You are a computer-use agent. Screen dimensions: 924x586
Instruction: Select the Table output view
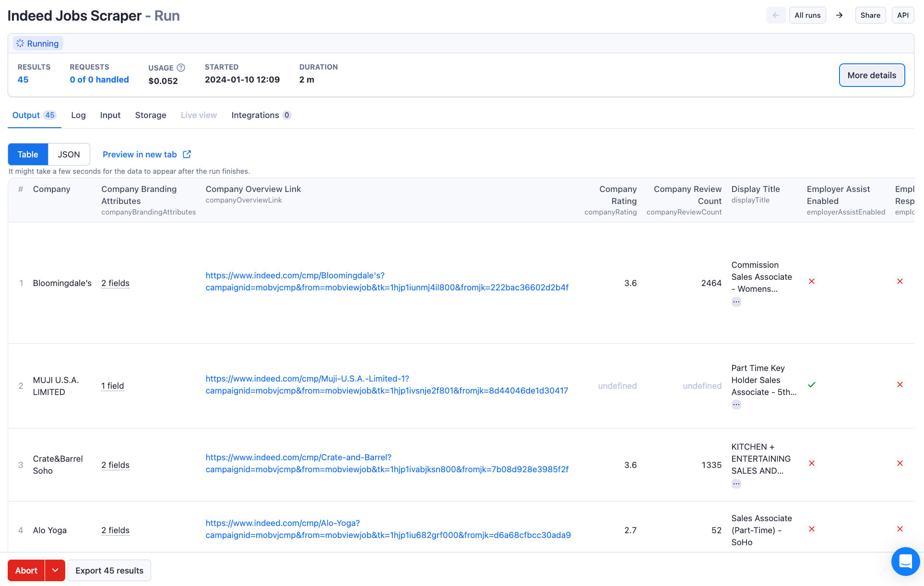point(27,154)
